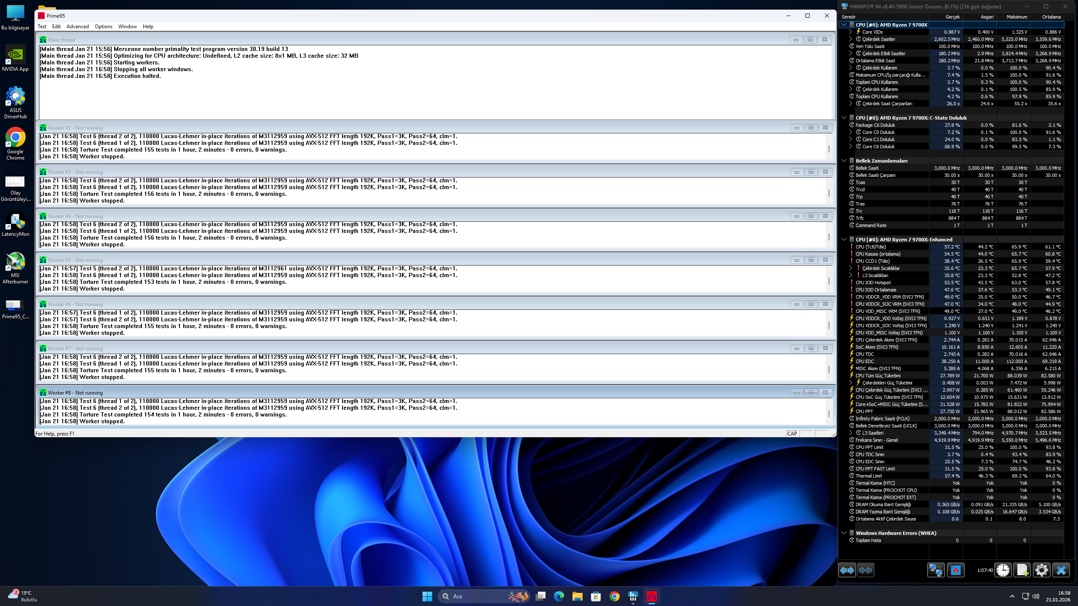Image resolution: width=1078 pixels, height=606 pixels.
Task: Open the Options menu in Prime95
Action: (104, 26)
